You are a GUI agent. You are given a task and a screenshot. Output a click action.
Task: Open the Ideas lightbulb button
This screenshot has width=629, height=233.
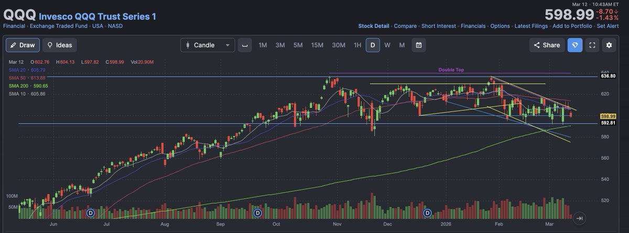60,45
